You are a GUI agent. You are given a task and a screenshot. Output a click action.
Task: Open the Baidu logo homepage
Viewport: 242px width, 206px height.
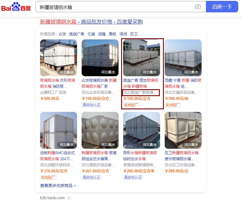[x=16, y=7]
